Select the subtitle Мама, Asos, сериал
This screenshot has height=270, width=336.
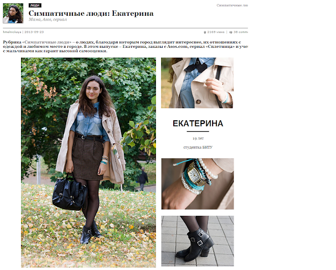pos(48,19)
